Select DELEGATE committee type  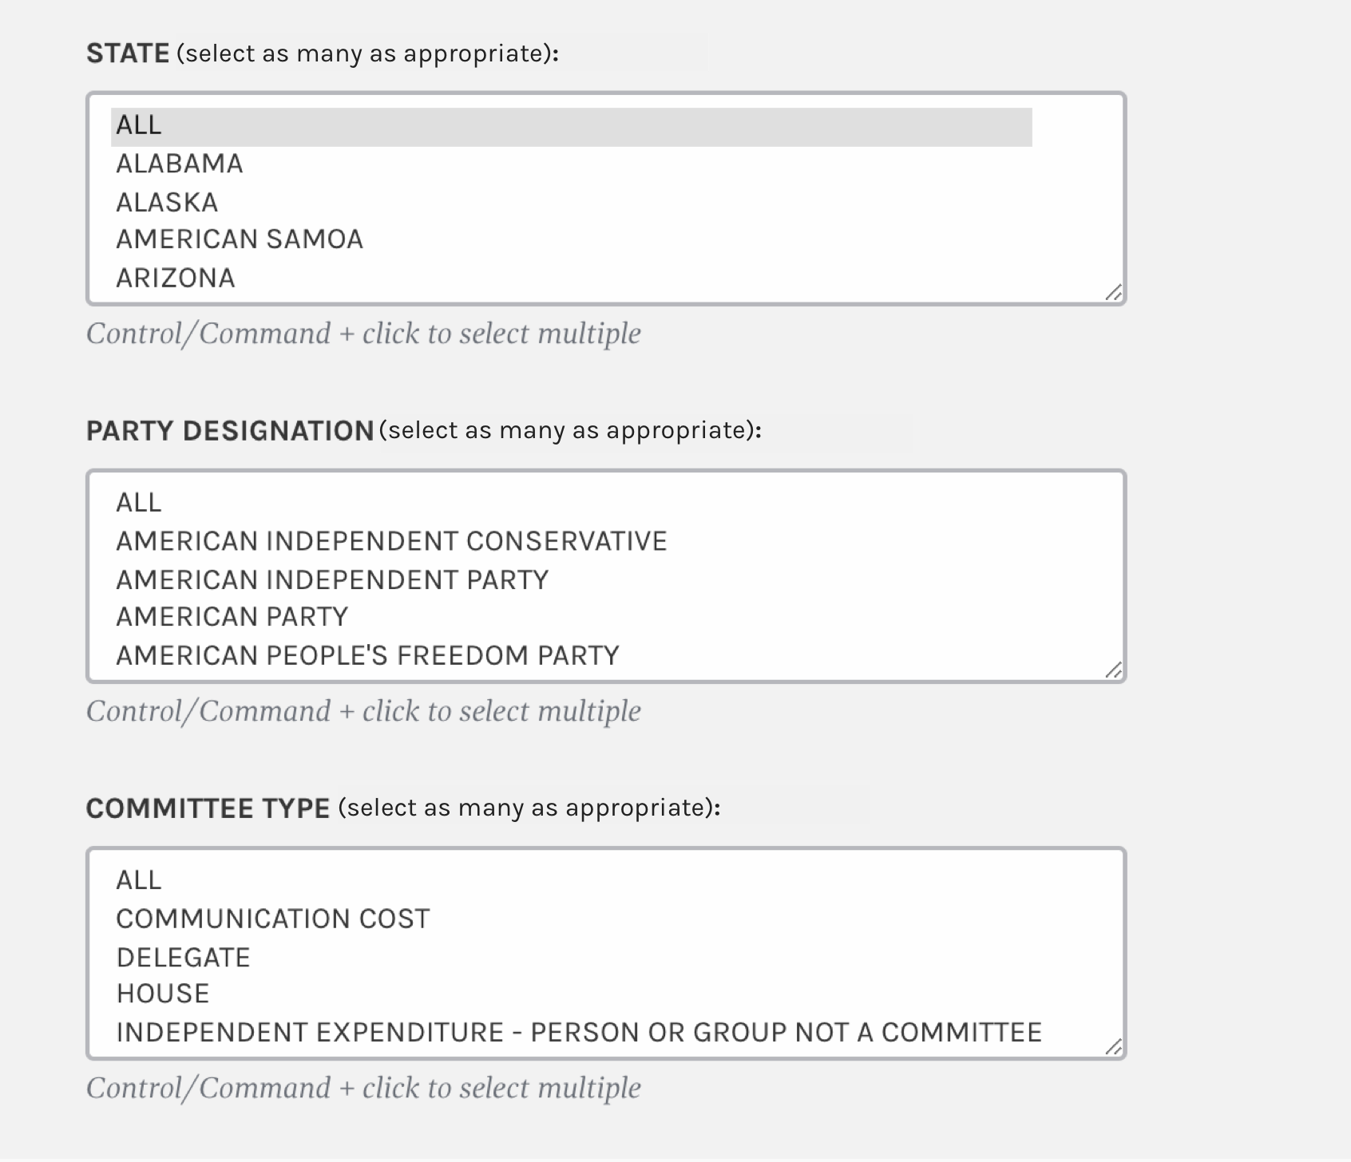(571, 957)
